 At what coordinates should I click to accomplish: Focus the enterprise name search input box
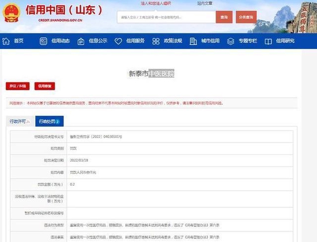pyautogui.click(x=167, y=17)
